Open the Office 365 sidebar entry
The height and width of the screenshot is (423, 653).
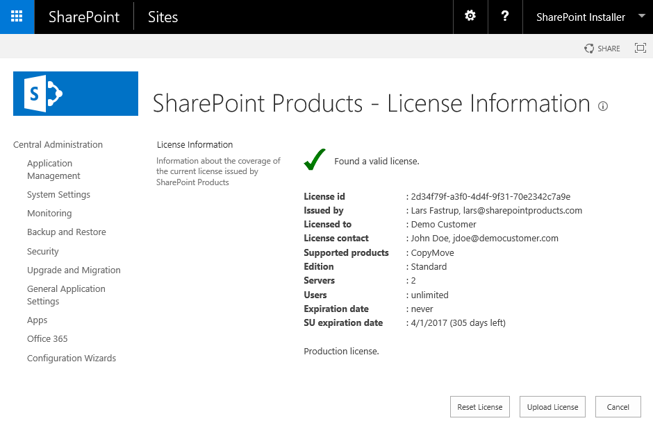pyautogui.click(x=47, y=338)
